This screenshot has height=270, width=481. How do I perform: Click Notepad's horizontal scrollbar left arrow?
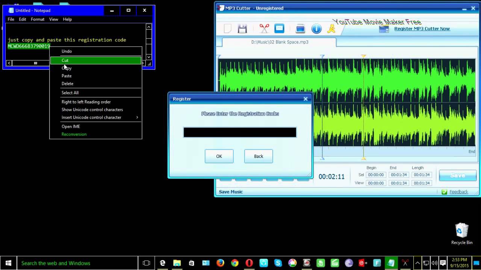[9, 63]
